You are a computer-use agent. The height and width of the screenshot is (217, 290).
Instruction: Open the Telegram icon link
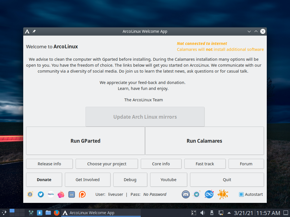point(197,194)
